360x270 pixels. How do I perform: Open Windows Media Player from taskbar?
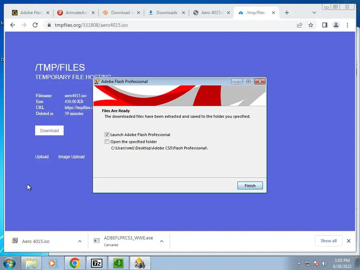pos(52,263)
